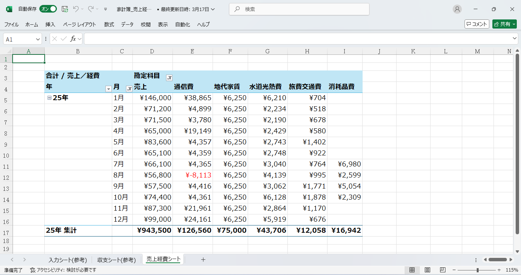This screenshot has width=521, height=275.
Task: Open the 数式 ribbon tab
Action: [109, 24]
